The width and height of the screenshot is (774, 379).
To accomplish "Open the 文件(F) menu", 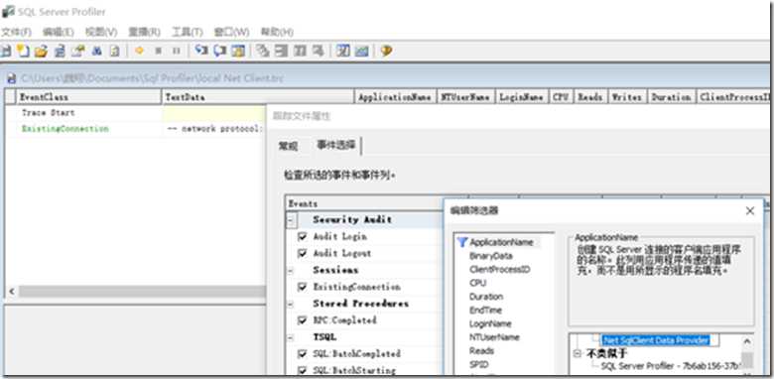I will click(16, 32).
